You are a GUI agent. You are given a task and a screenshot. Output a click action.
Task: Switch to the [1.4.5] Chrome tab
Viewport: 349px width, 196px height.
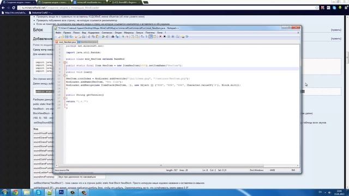125,2
